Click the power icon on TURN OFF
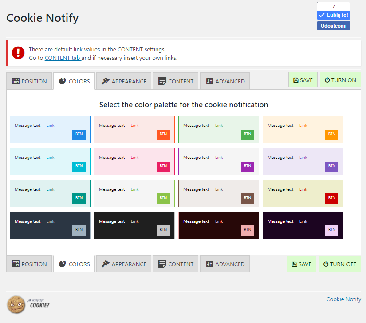 coord(326,264)
